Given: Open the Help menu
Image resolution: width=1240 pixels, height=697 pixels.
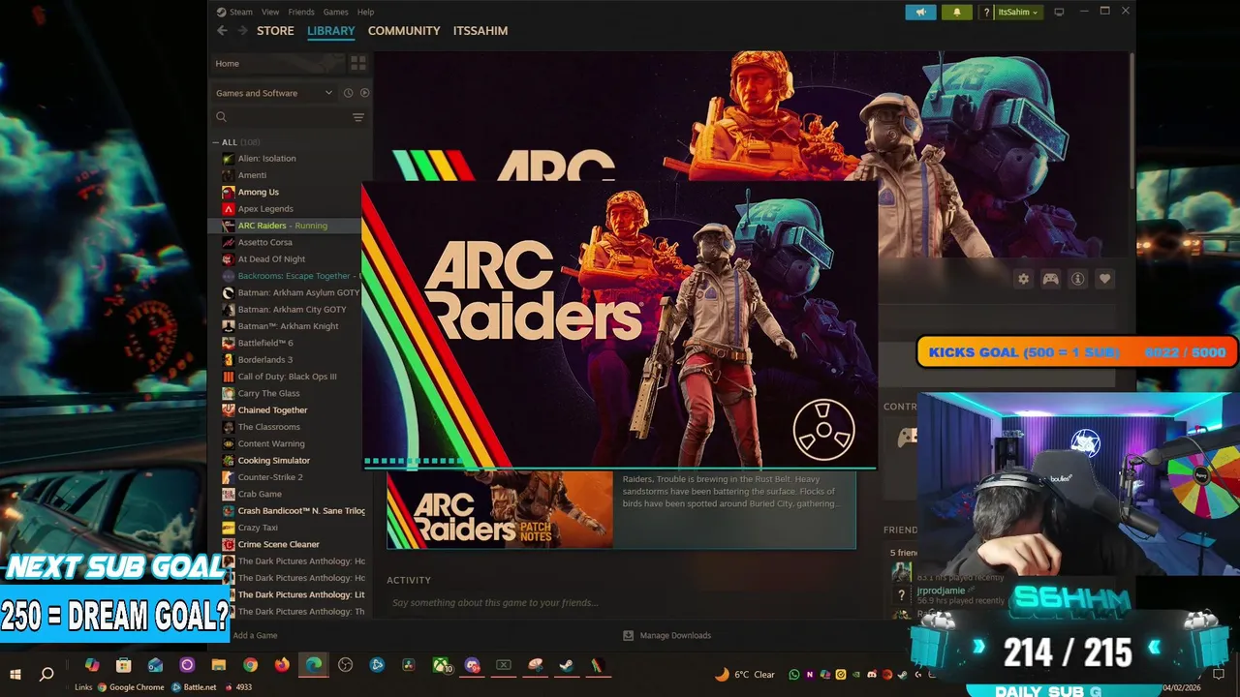Looking at the screenshot, I should tap(365, 12).
